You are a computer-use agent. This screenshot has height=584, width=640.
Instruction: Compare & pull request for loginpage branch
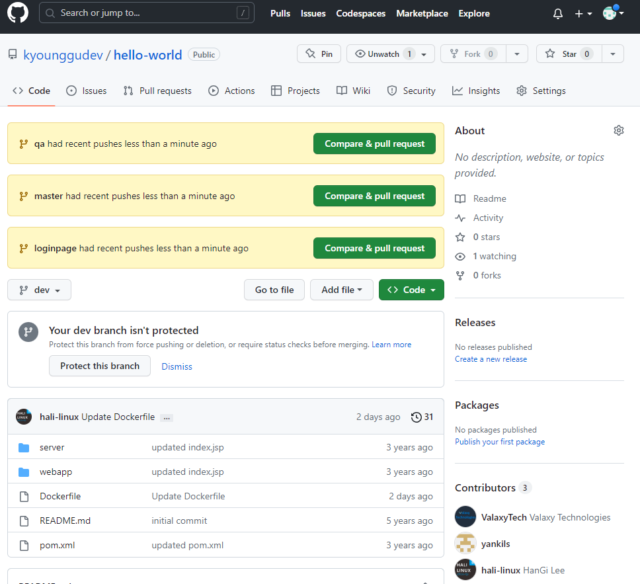click(x=374, y=248)
